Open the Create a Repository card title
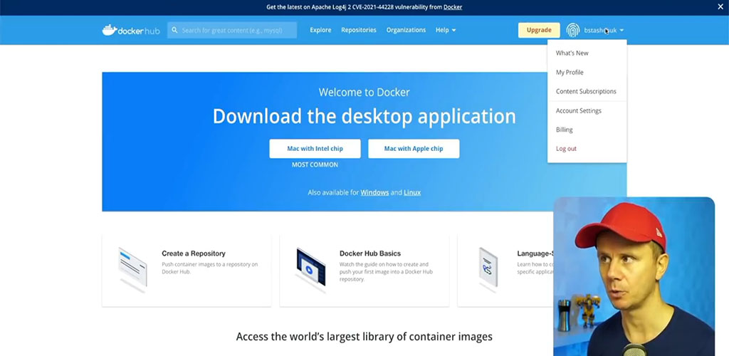The width and height of the screenshot is (729, 356). [194, 253]
